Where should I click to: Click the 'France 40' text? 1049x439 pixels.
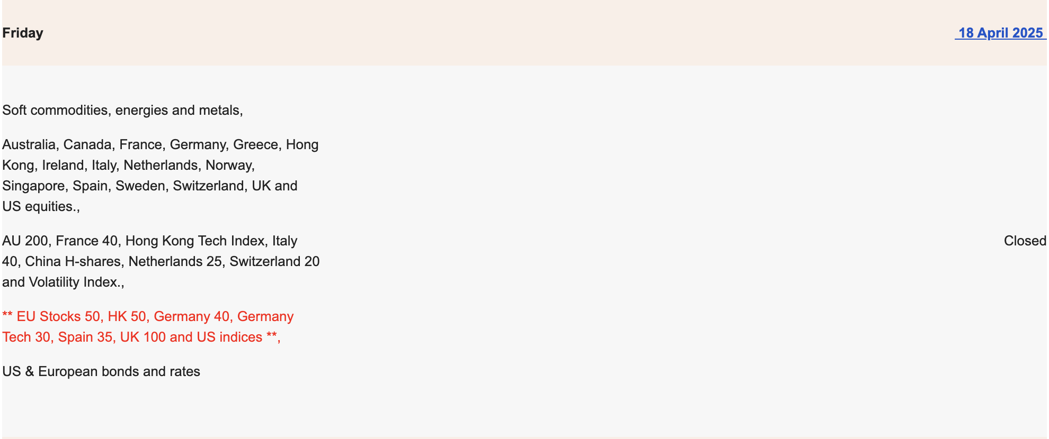[86, 241]
